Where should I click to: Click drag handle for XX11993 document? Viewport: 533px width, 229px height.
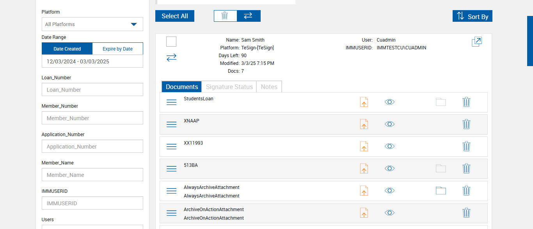coord(172,147)
